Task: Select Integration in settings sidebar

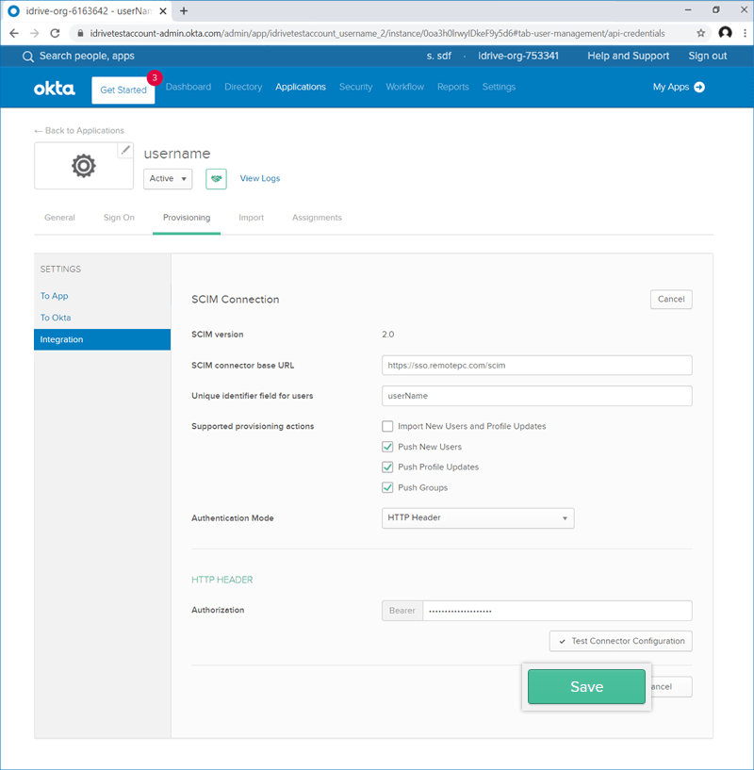Action: pyautogui.click(x=102, y=339)
